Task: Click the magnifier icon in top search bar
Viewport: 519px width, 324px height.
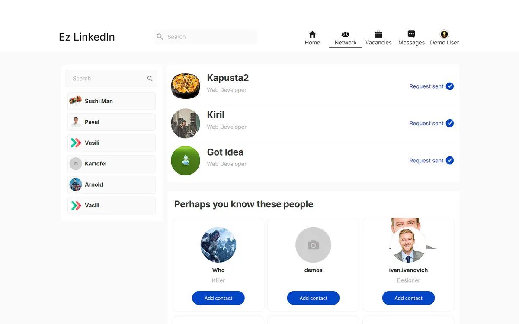Action: (x=160, y=37)
